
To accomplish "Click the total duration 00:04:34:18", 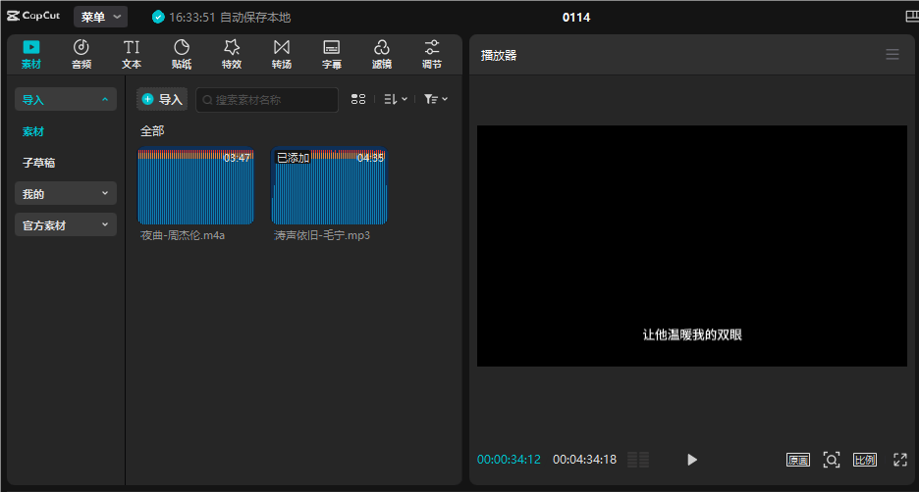I will click(584, 460).
